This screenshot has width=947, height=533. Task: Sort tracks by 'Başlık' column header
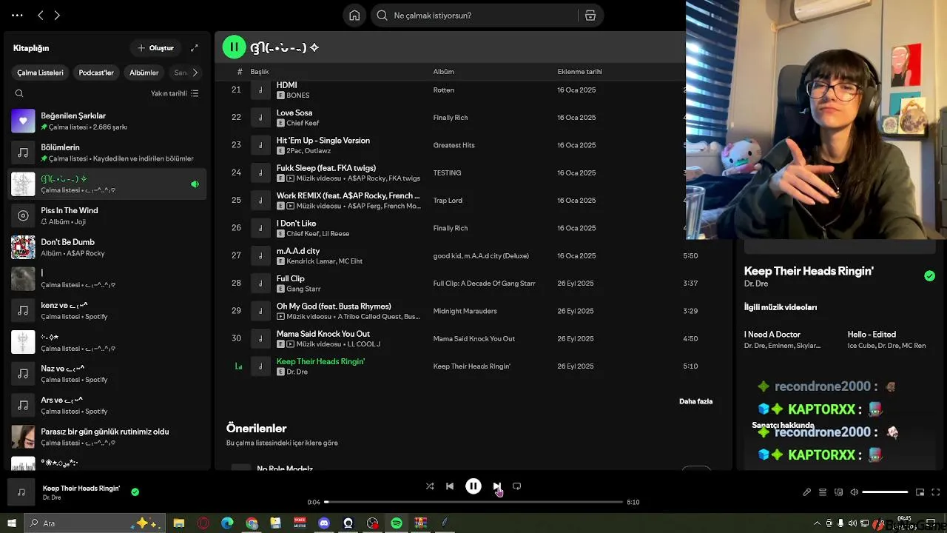[x=260, y=72]
